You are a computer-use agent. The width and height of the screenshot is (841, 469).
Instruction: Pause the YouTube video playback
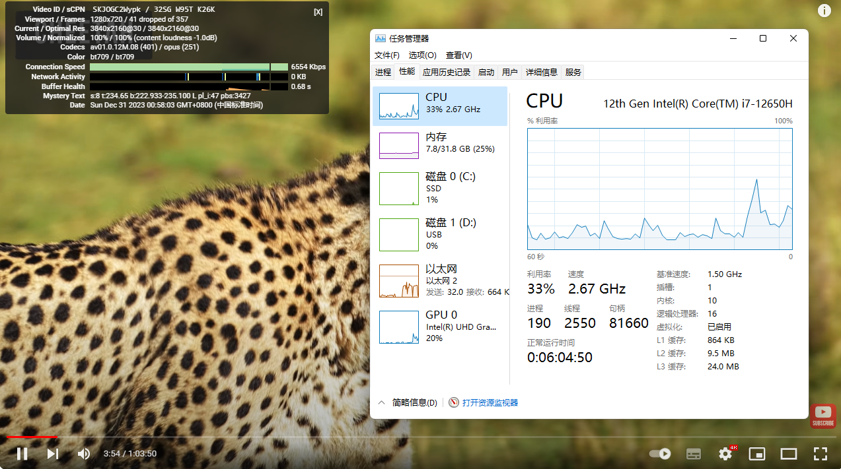(x=22, y=454)
